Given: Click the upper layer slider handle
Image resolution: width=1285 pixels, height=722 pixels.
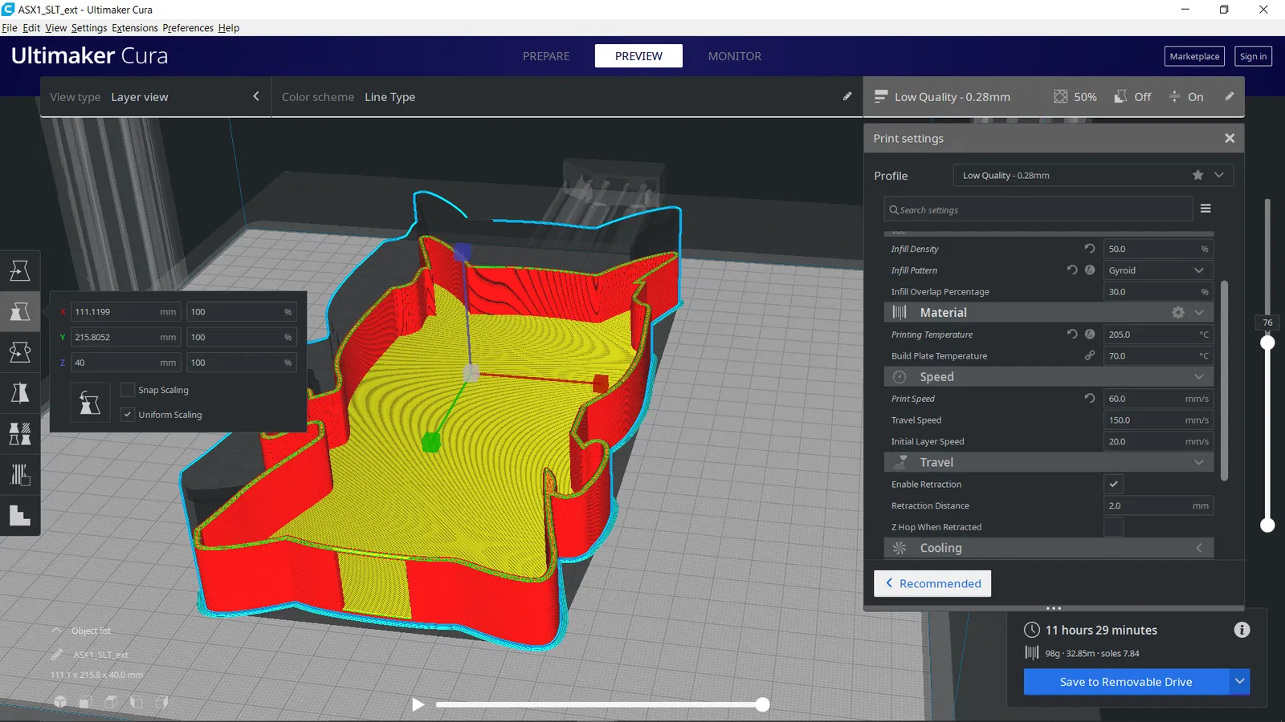Looking at the screenshot, I should point(1267,343).
